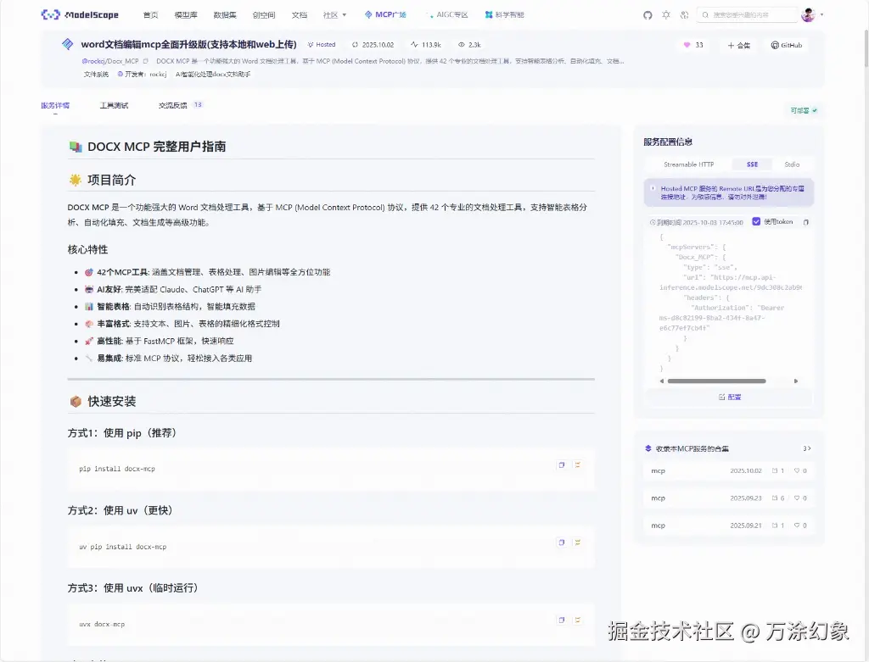Expand the collections list chevron showing 3
Image resolution: width=869 pixels, height=662 pixels.
point(807,448)
